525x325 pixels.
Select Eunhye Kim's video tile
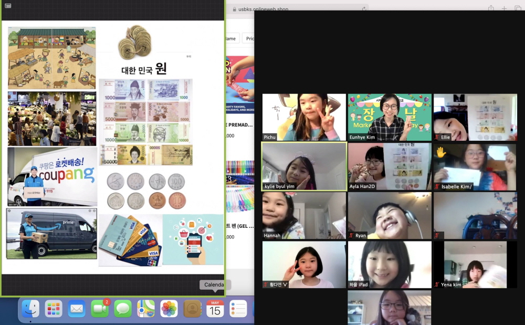[390, 117]
